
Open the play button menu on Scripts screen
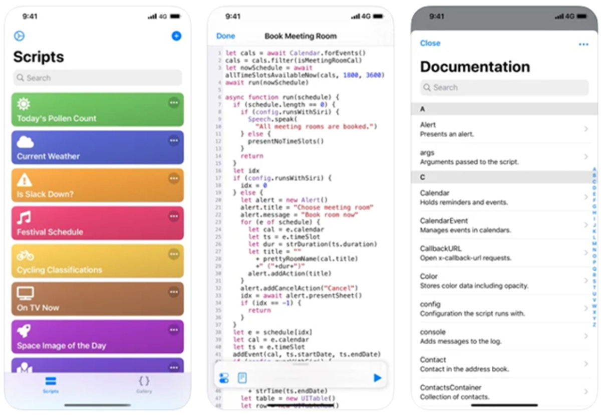click(x=19, y=36)
